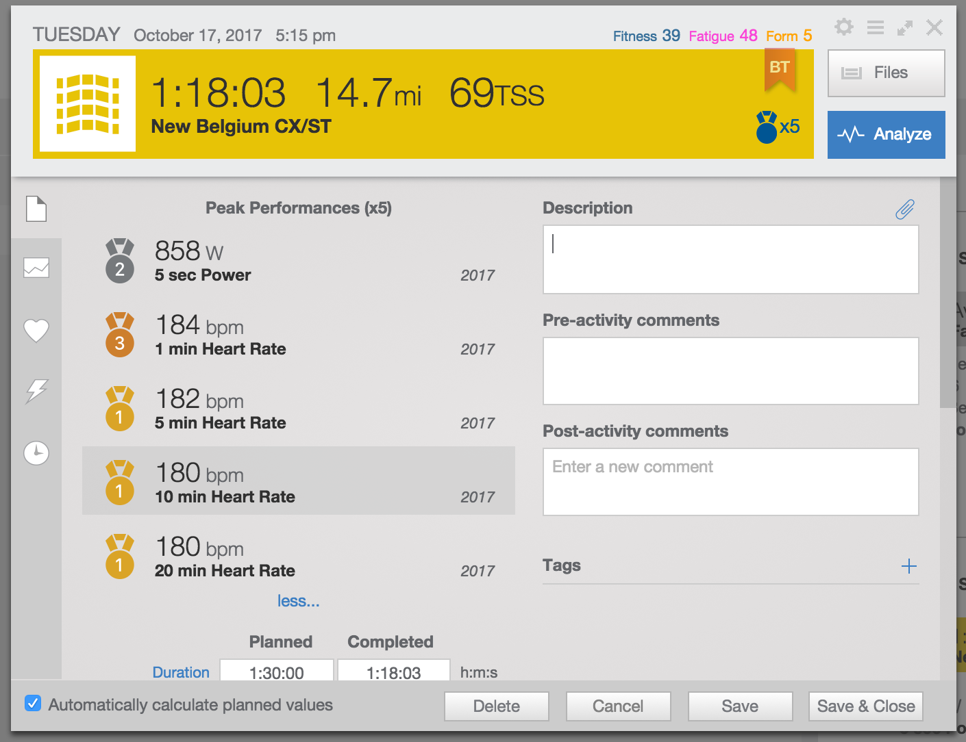
Task: Click the Planned duration field 1:30:00
Action: coord(277,671)
